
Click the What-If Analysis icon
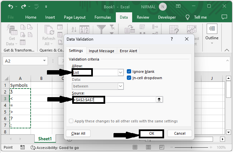[174, 29]
